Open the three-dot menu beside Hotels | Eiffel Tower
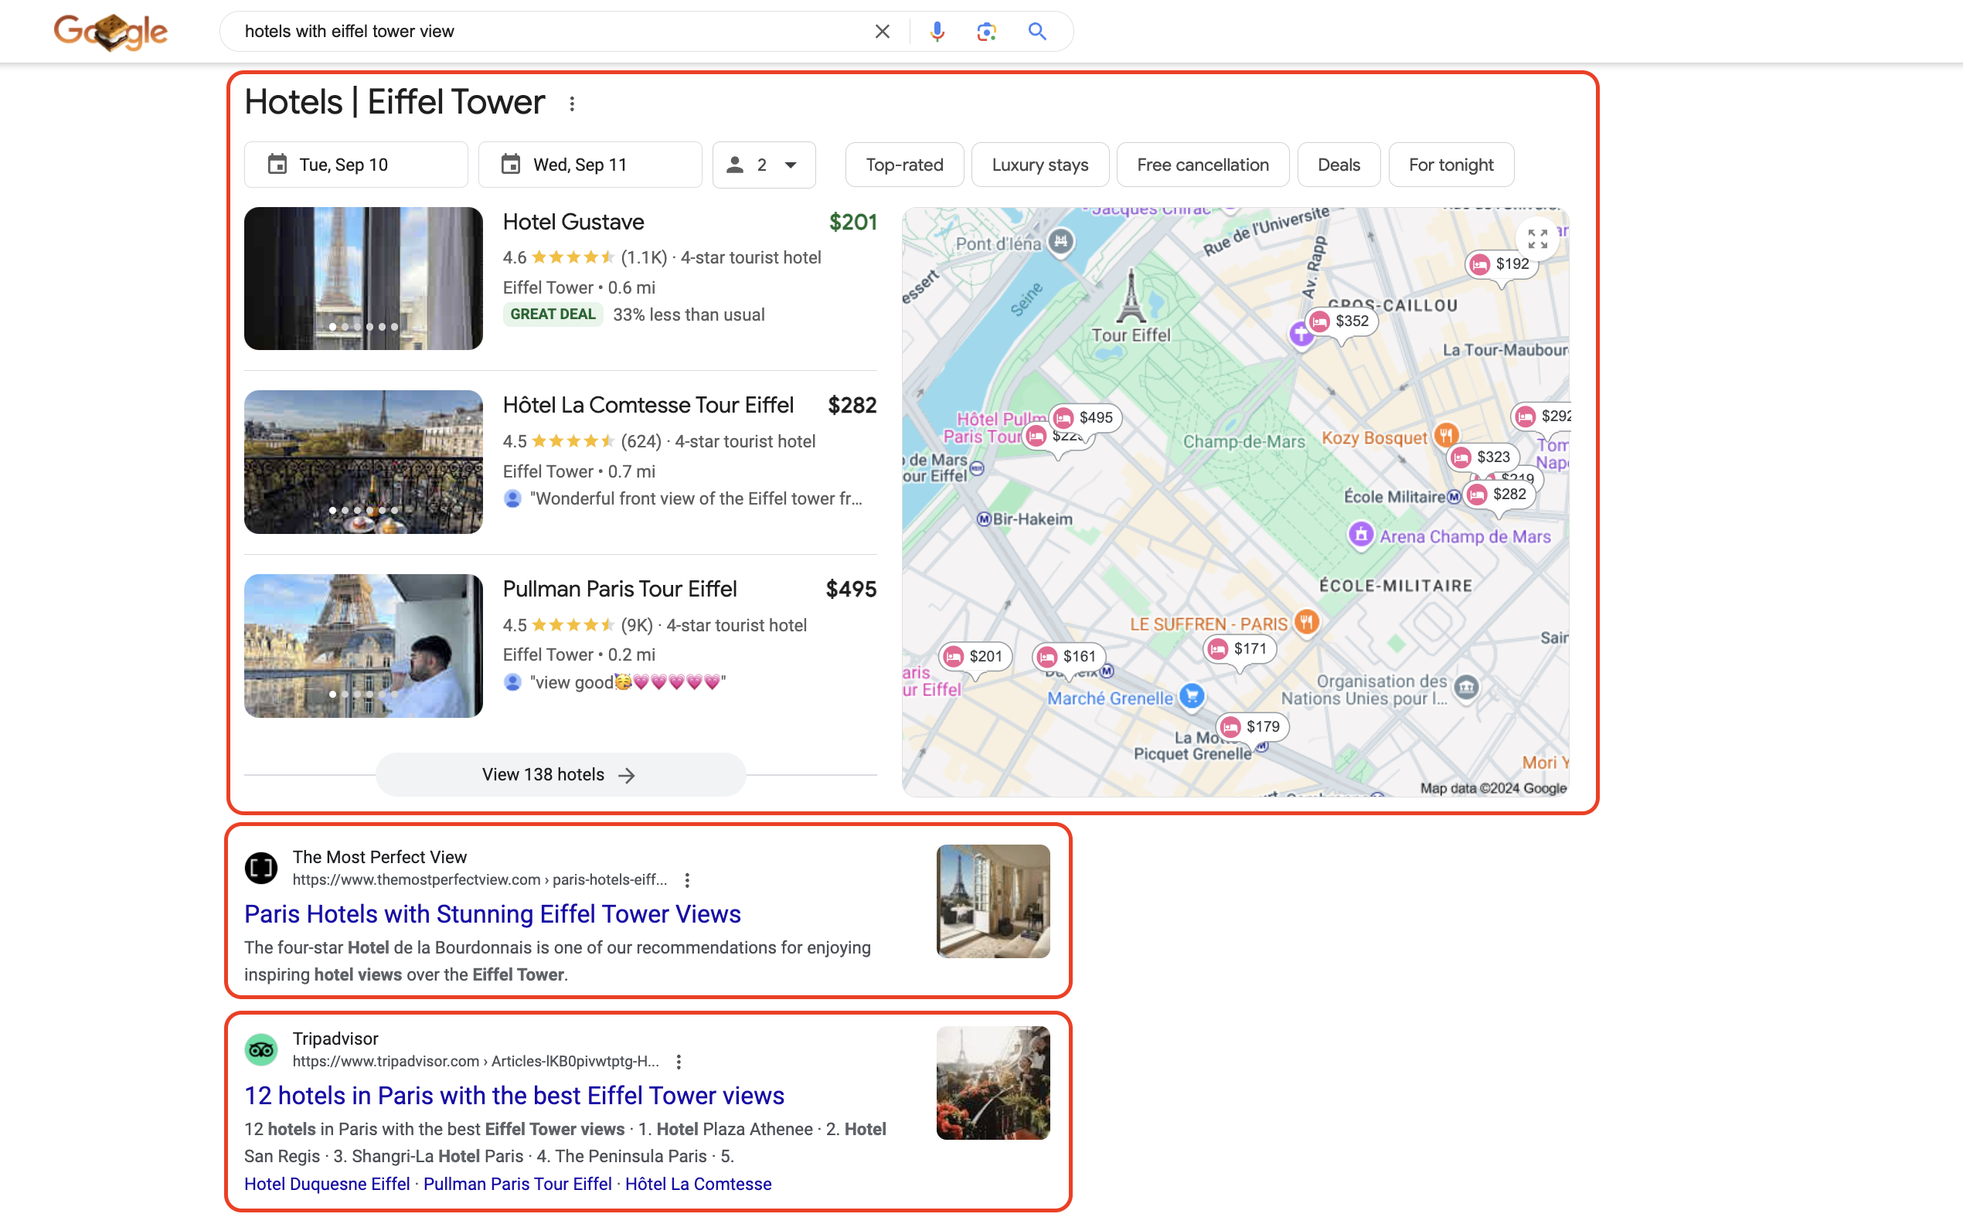 click(573, 104)
